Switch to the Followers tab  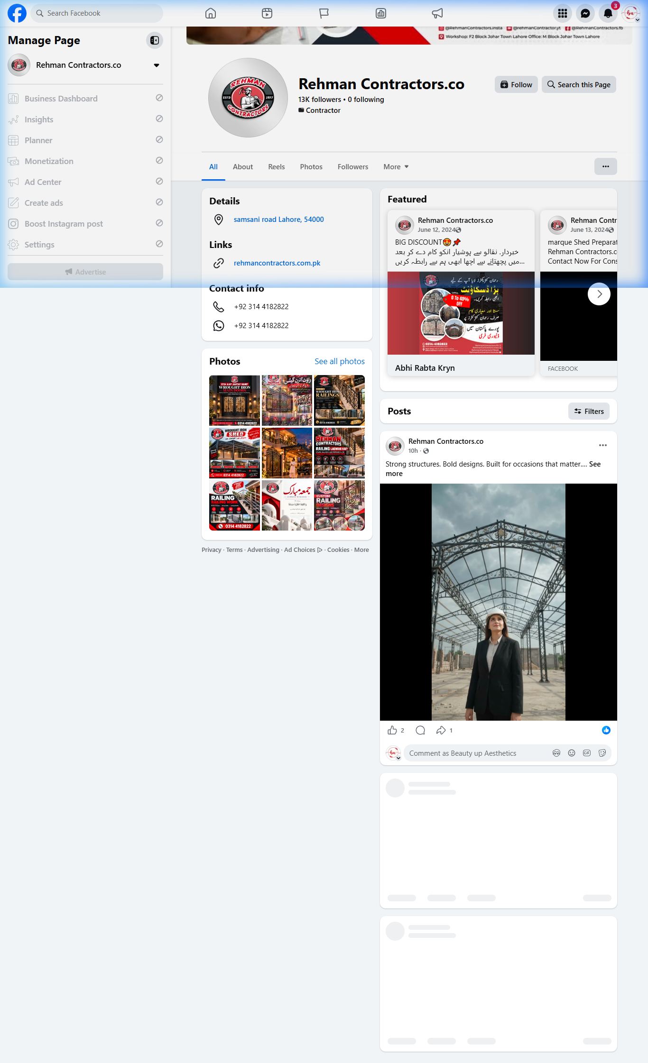[x=353, y=167]
